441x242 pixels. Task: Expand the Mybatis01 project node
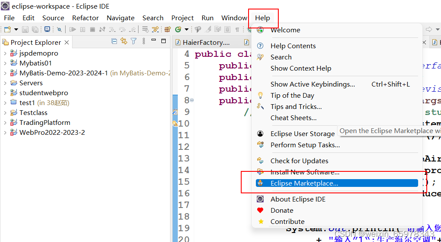pos(5,63)
